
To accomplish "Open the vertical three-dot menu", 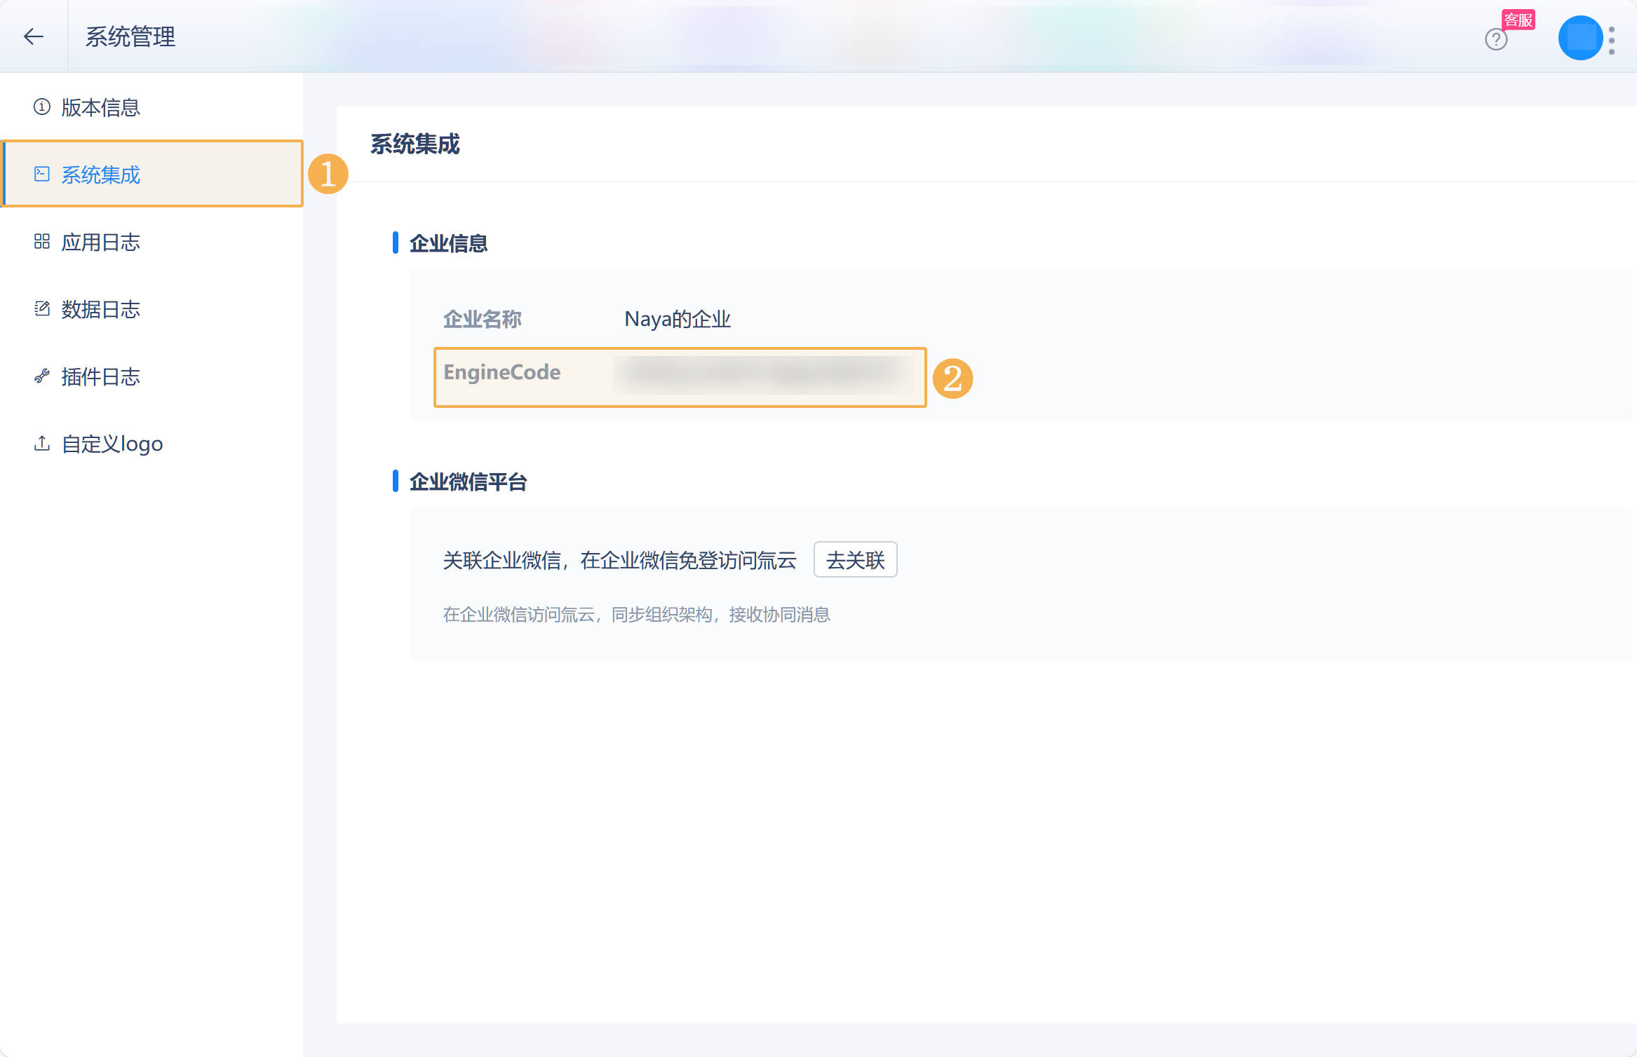I will pyautogui.click(x=1612, y=41).
